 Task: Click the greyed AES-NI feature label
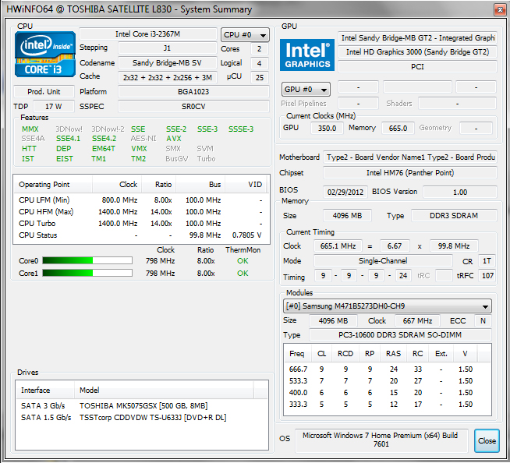(143, 139)
